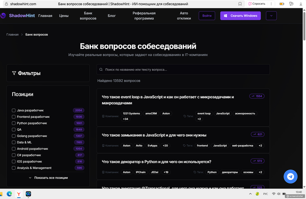Open the dropdown next to Скачать Windows
306x199 pixels.
(271, 16)
